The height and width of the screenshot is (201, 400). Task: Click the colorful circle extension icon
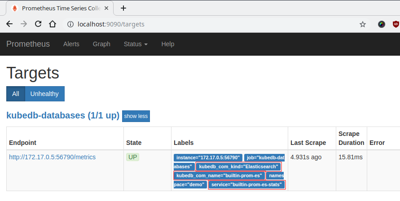(x=382, y=24)
